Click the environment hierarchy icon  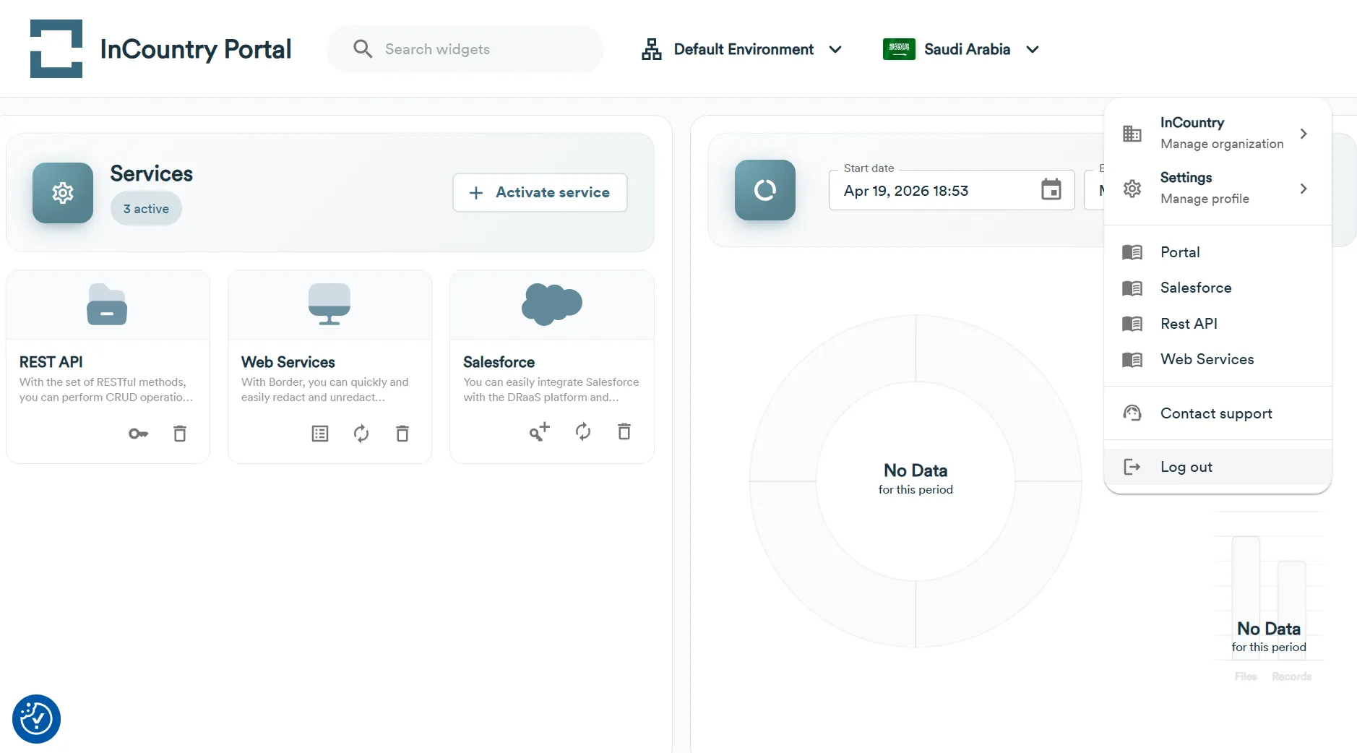[652, 49]
